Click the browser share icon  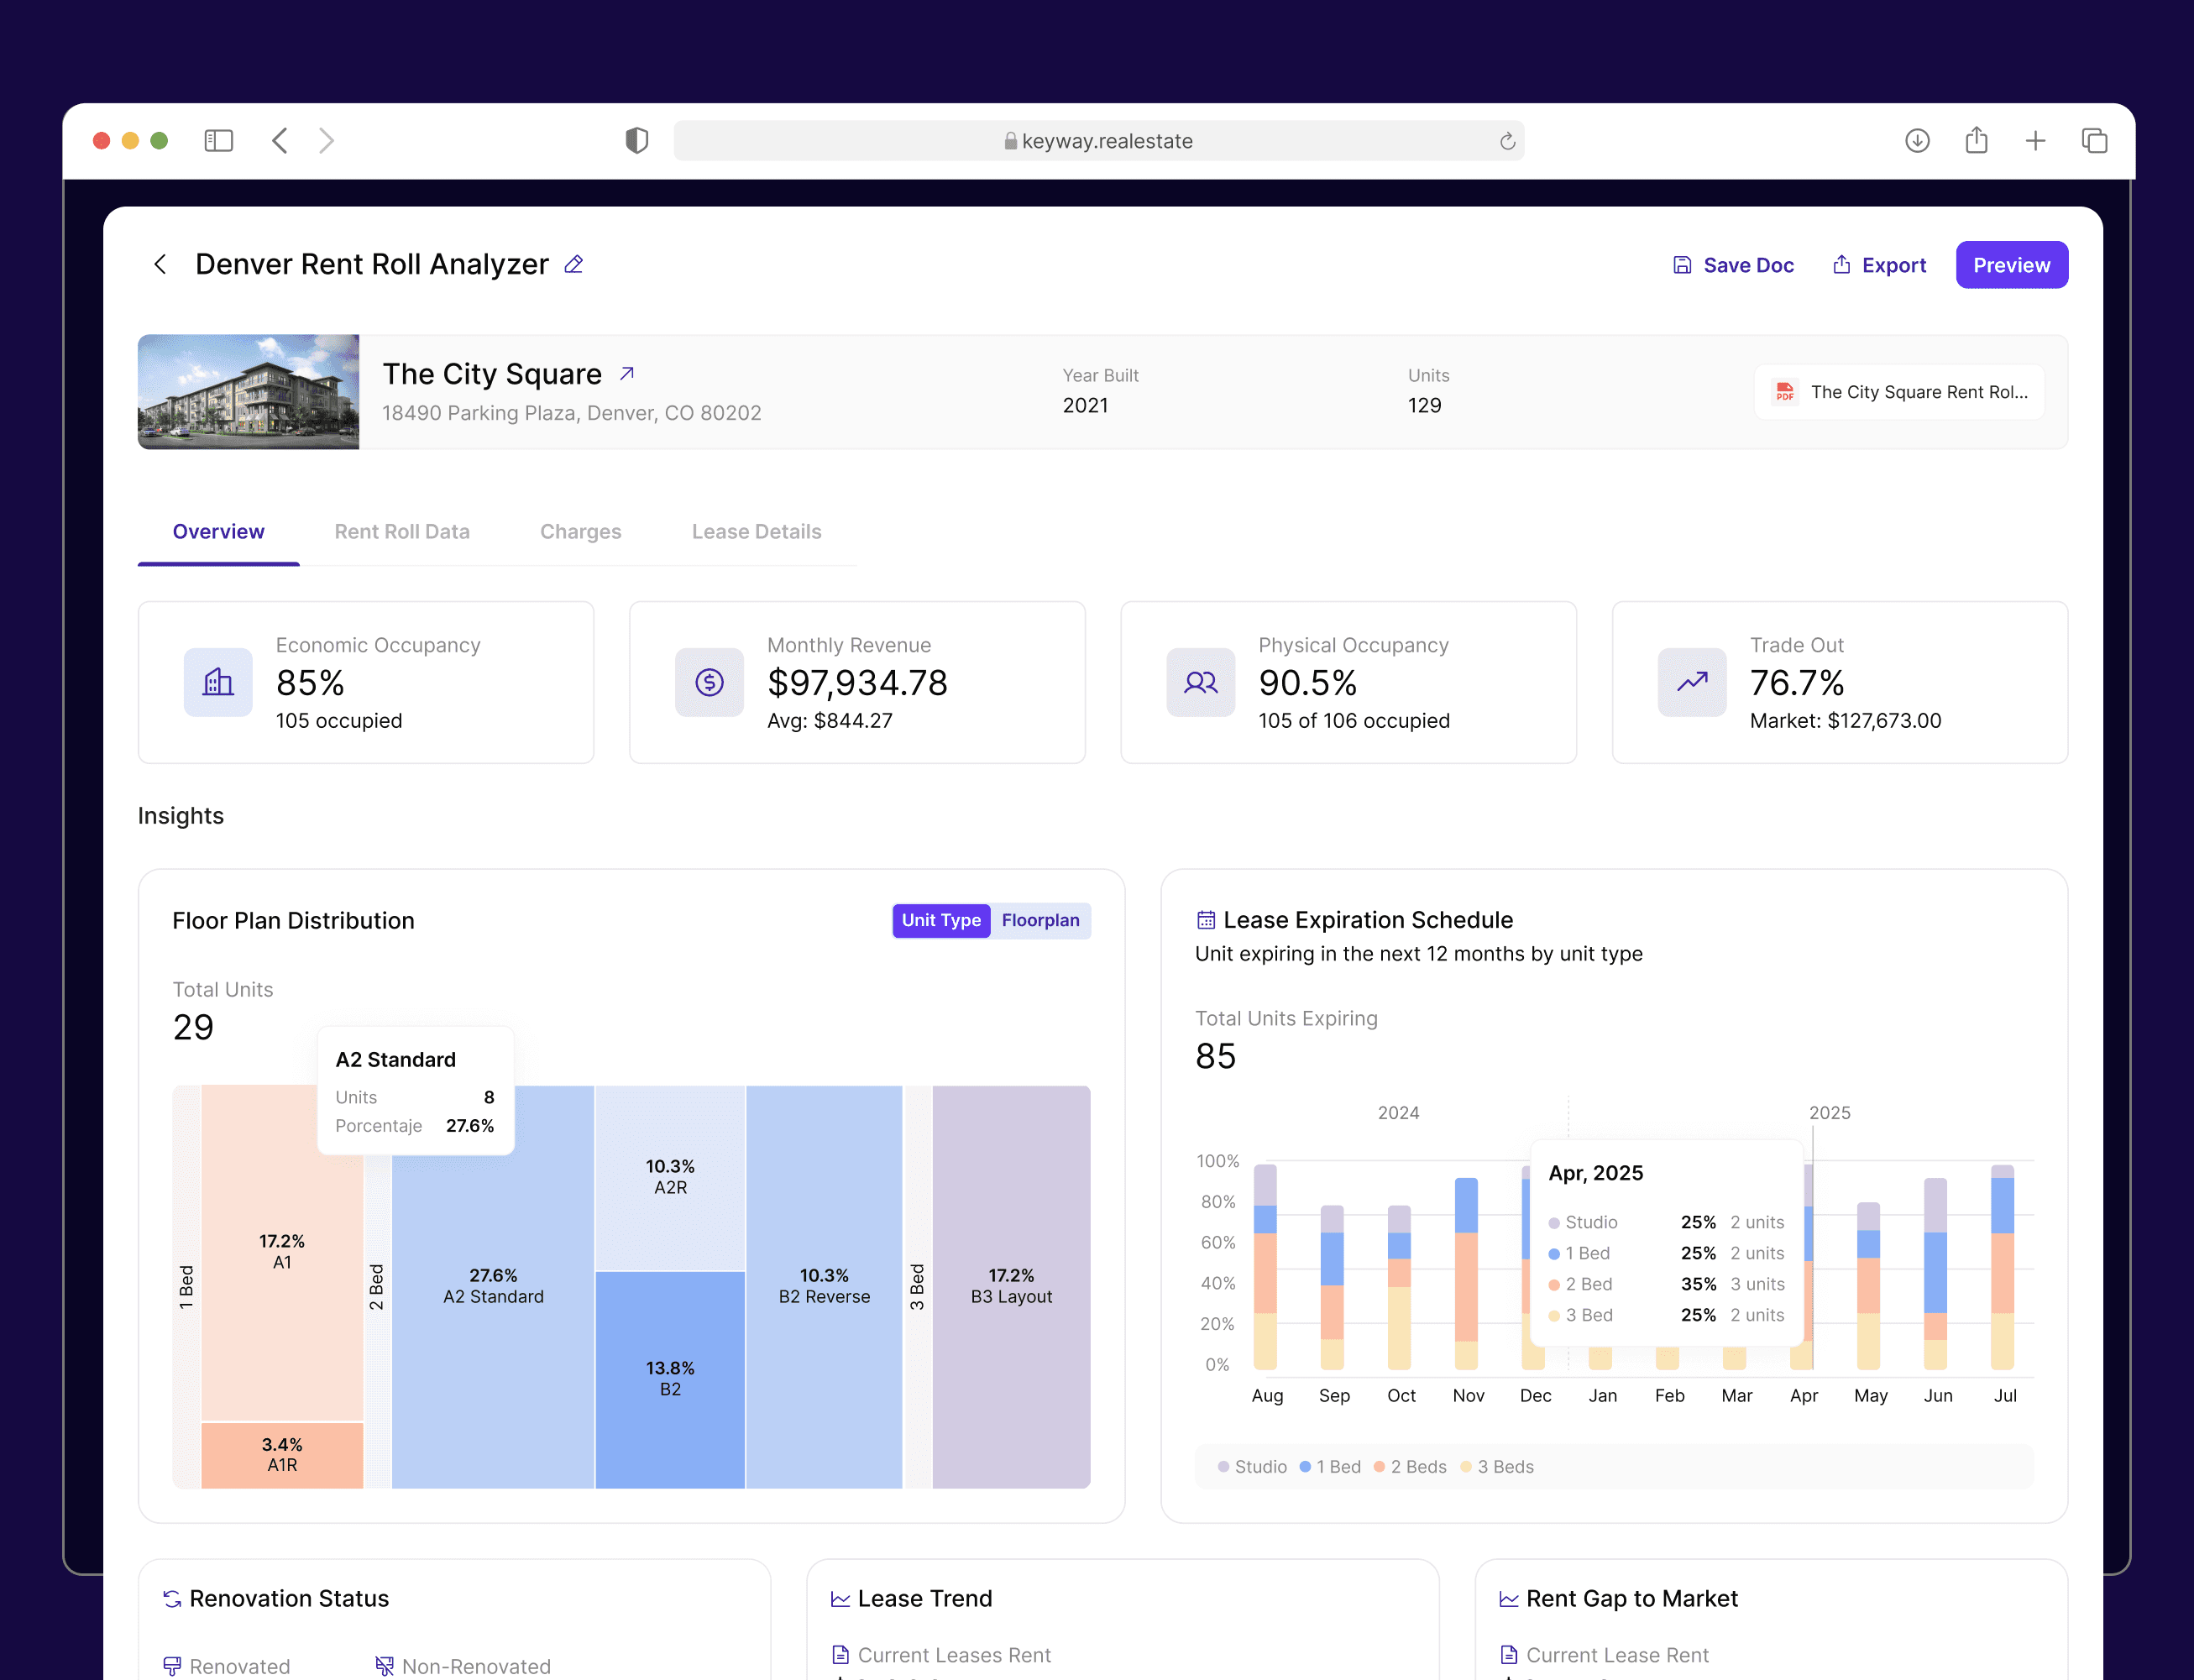pos(1976,140)
